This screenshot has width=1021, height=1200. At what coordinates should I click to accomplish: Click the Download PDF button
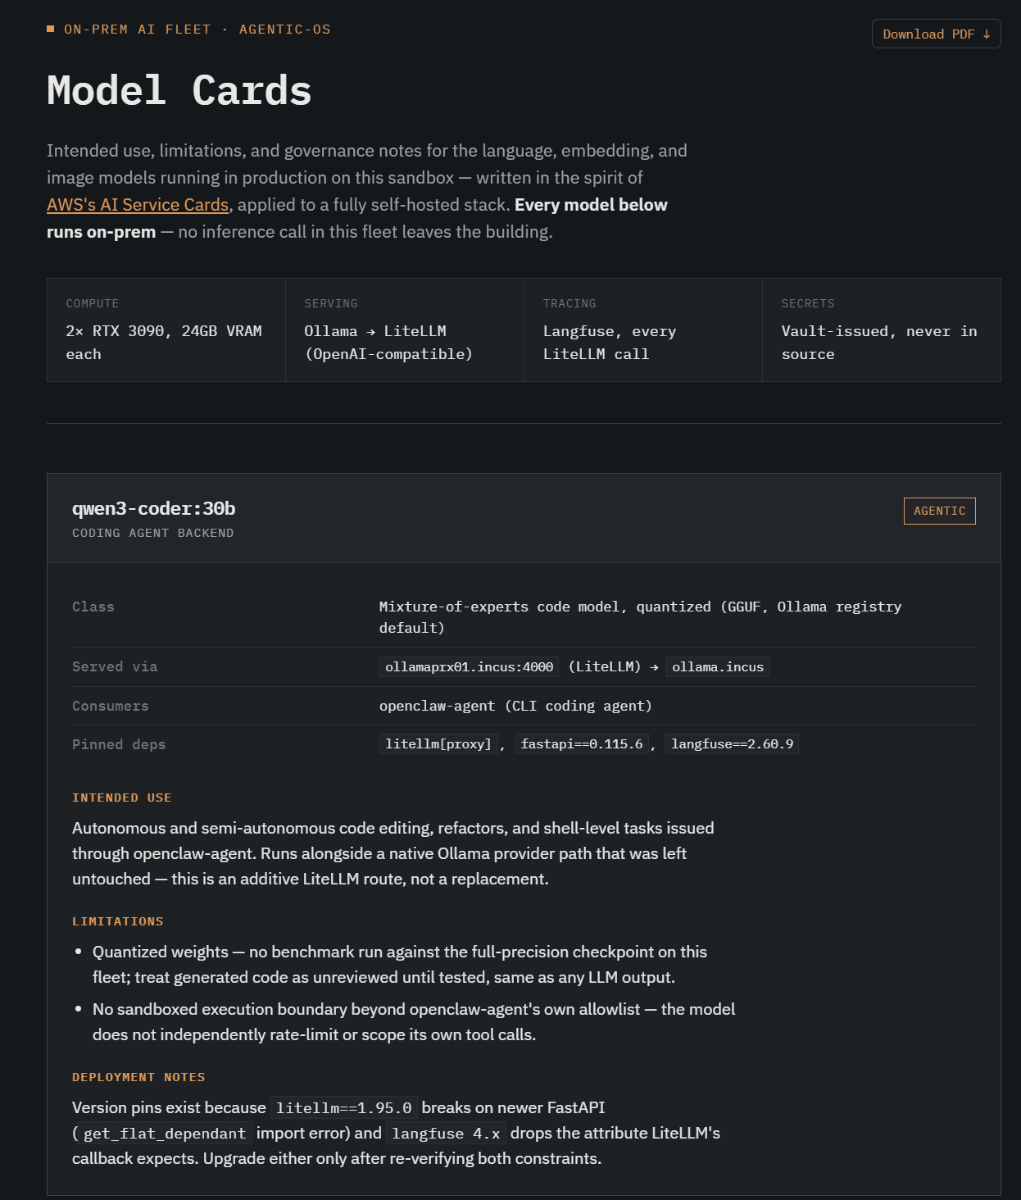tap(936, 34)
